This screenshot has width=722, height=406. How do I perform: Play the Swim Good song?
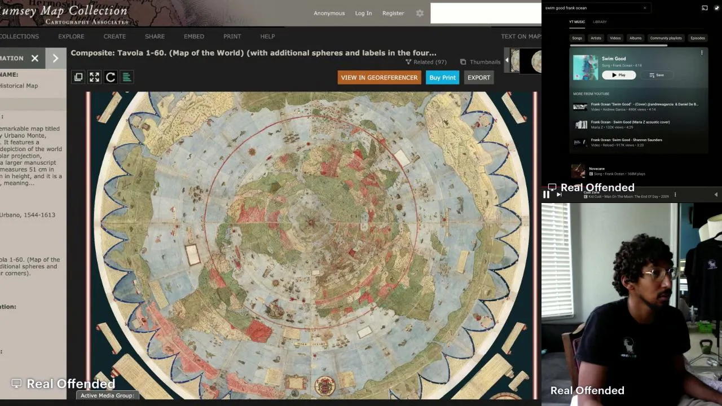(x=619, y=75)
